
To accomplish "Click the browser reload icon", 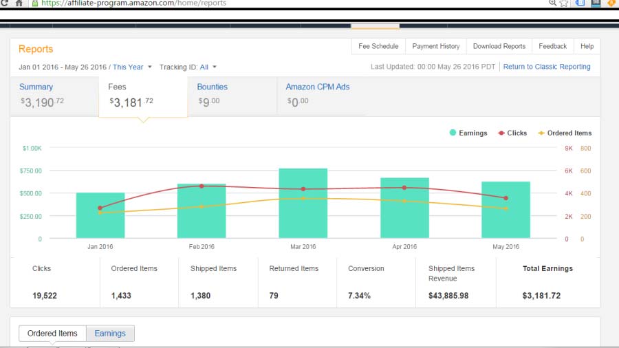I will [x=4, y=3].
